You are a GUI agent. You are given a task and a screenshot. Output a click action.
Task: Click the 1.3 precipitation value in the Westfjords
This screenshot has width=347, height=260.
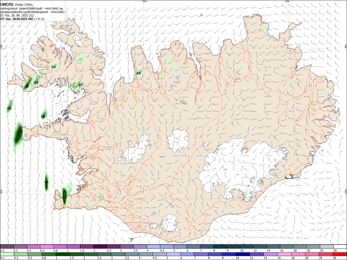(27, 87)
